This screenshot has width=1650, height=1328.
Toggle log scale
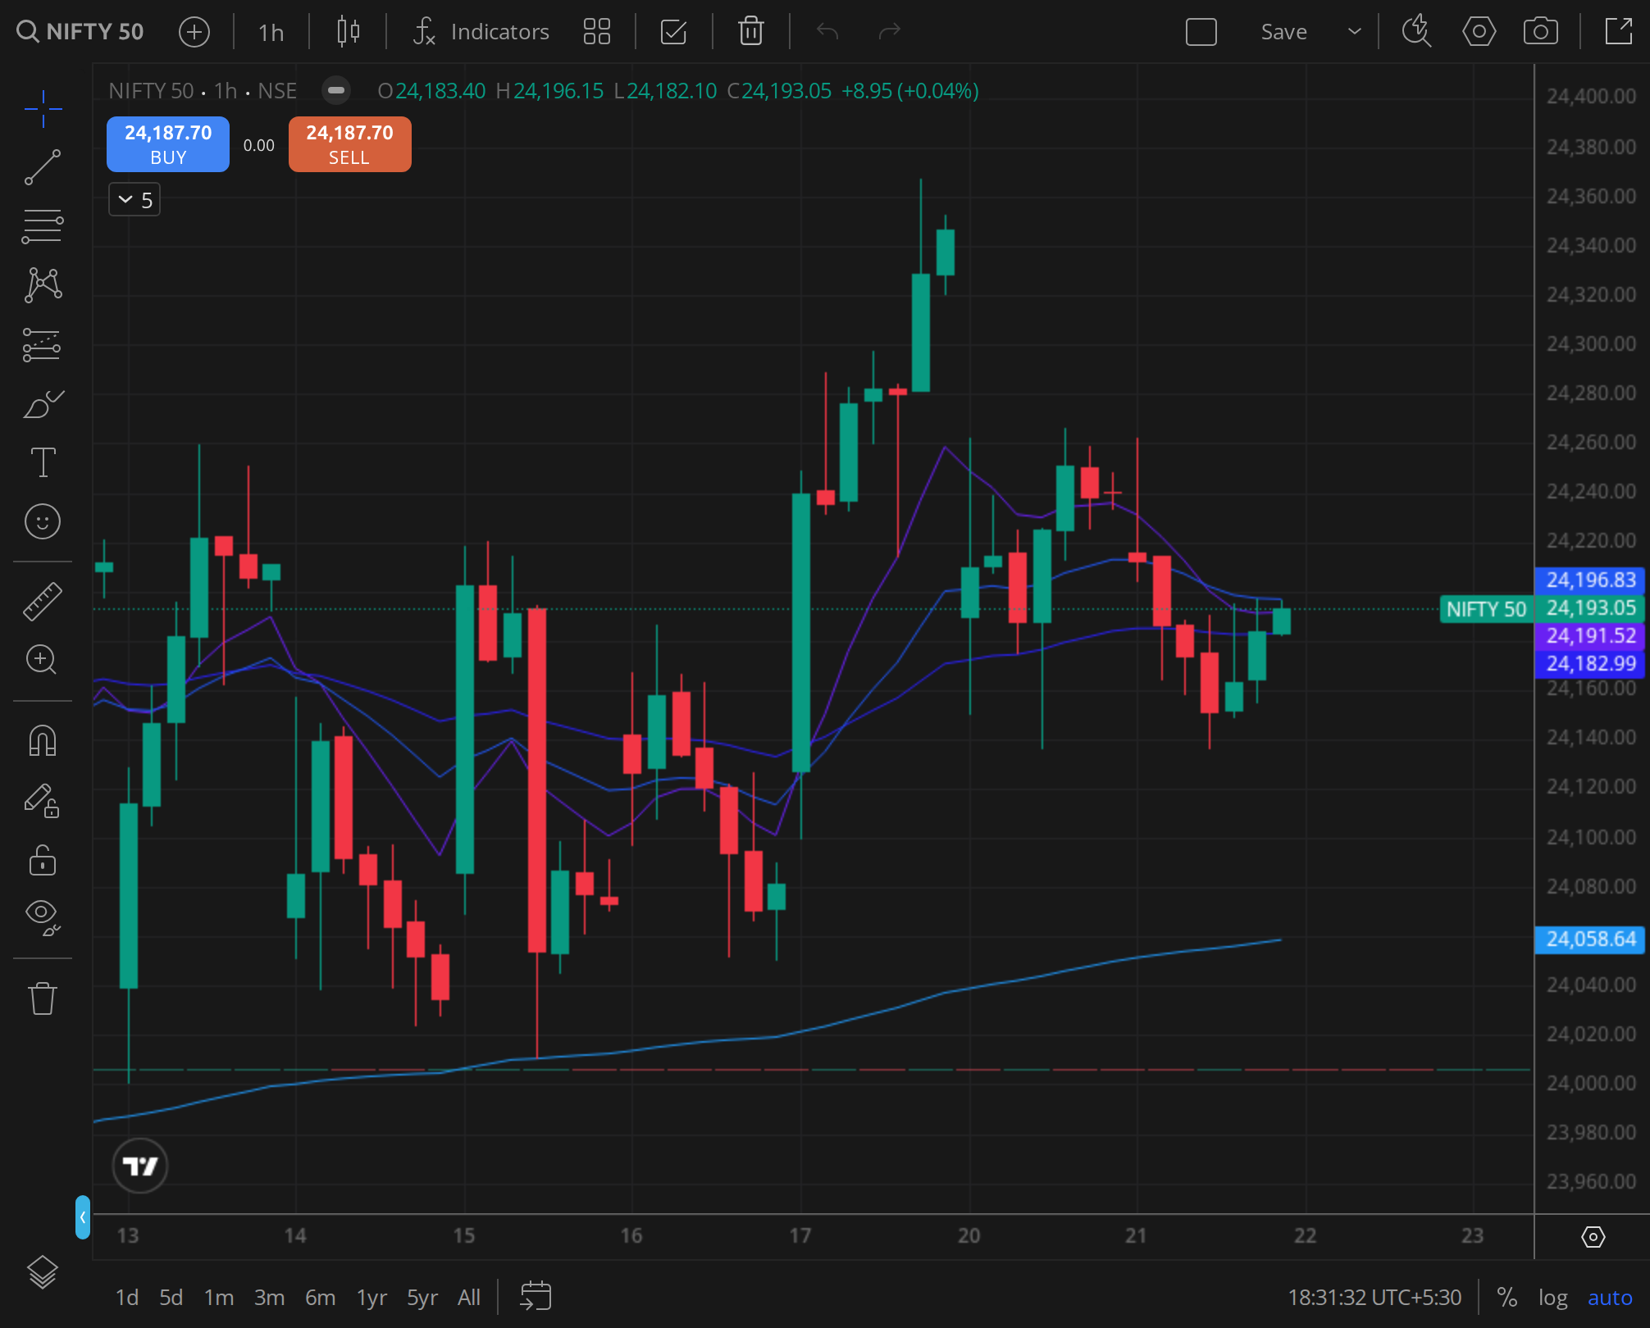[1552, 1298]
